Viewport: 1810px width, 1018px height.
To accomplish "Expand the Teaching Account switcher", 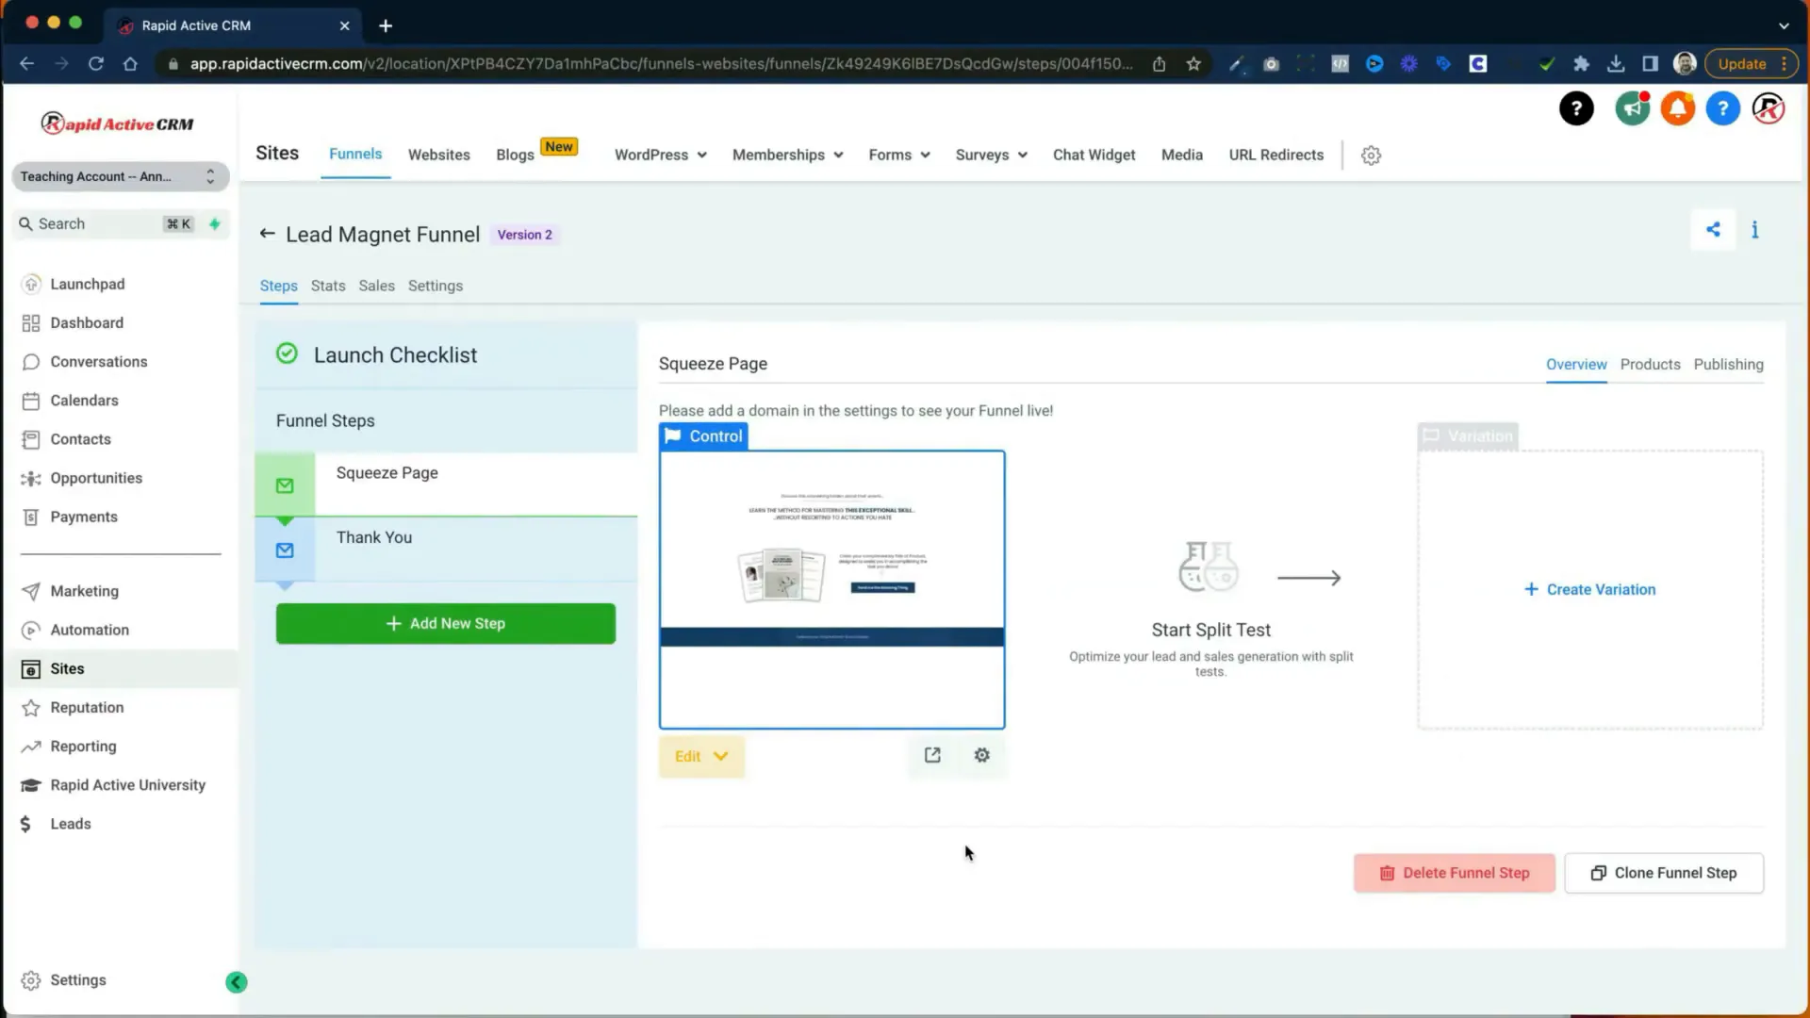I will pyautogui.click(x=120, y=176).
